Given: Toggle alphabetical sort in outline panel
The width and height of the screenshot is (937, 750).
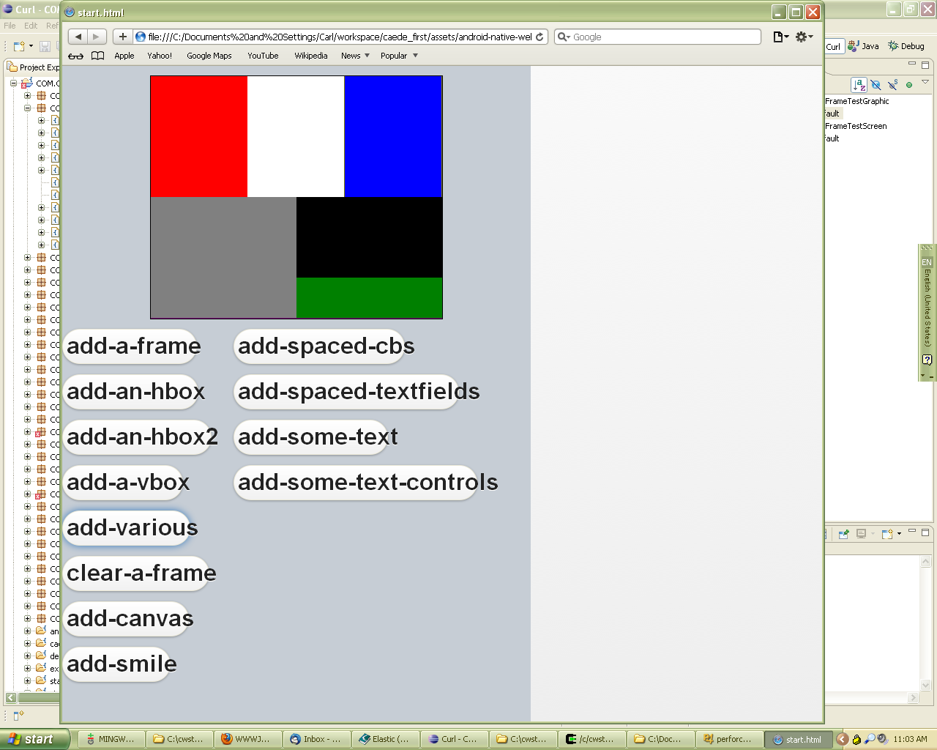Looking at the screenshot, I should 859,85.
